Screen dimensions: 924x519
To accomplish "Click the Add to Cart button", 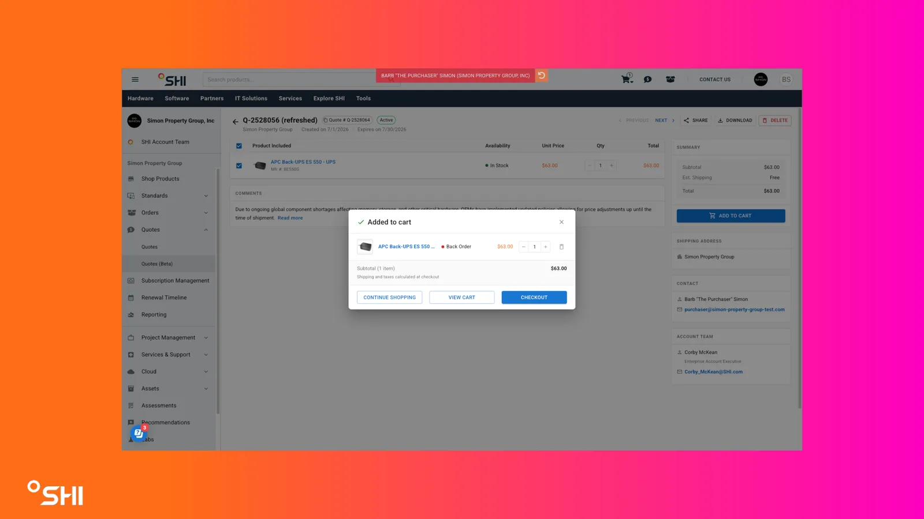I will tap(731, 216).
